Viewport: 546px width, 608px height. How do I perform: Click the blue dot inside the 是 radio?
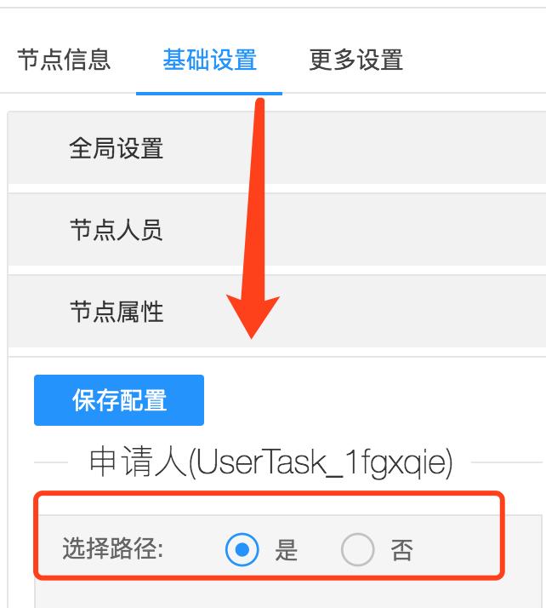click(242, 549)
